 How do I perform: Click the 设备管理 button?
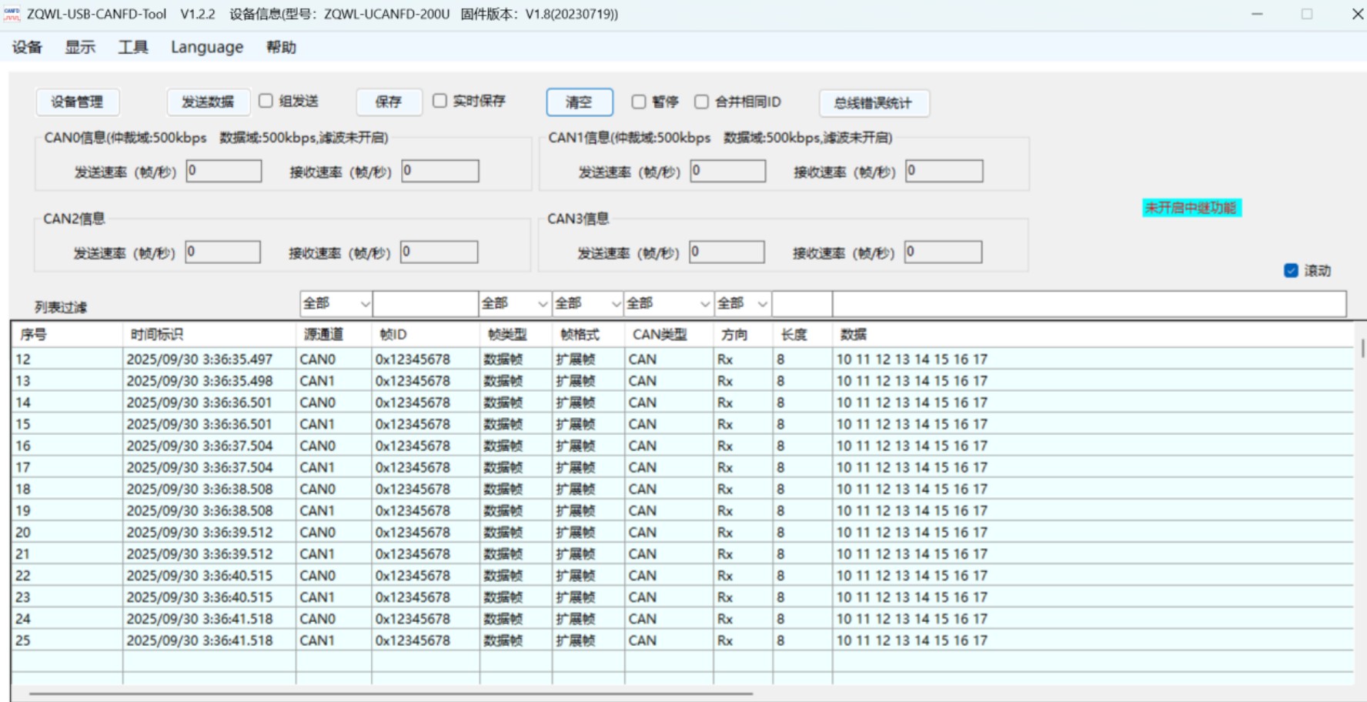point(77,102)
